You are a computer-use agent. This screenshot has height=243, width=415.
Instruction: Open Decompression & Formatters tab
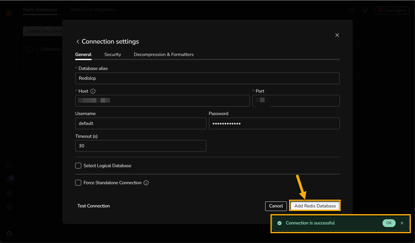(164, 54)
